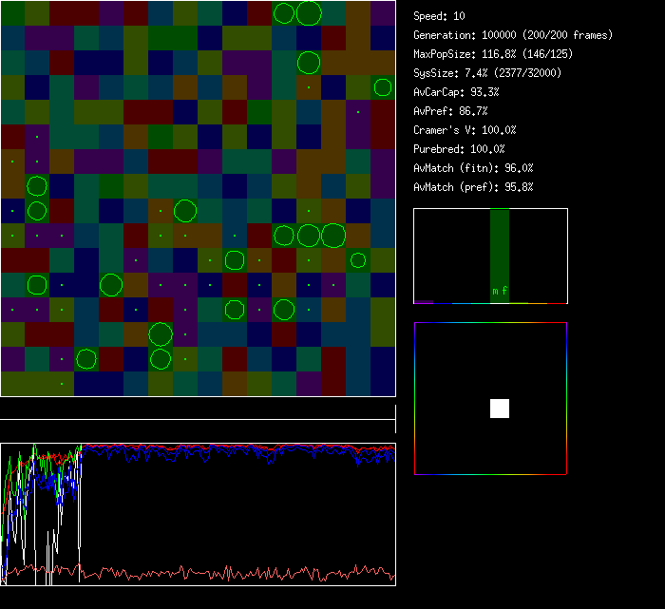Screen dimensions: 665x609
Task: Click the Generation counter text
Action: [513, 35]
